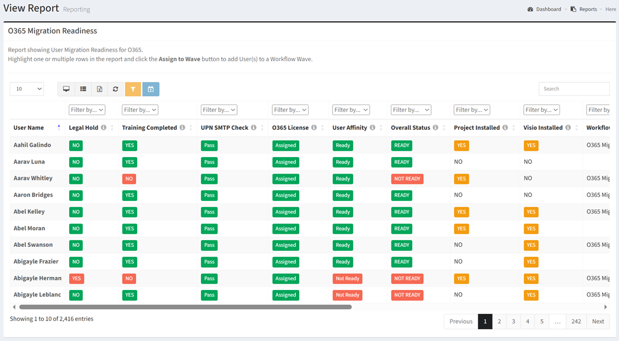Viewport: 619px width, 341px height.
Task: Click the orange filter funnel button
Action: tap(133, 89)
